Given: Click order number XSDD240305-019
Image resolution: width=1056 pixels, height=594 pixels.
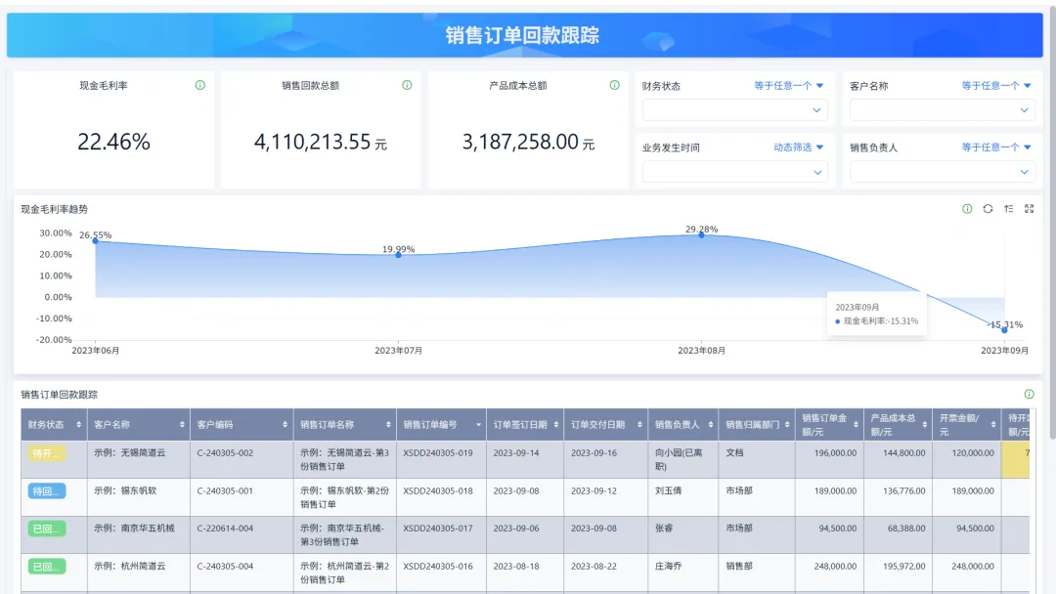Looking at the screenshot, I should click(x=438, y=453).
